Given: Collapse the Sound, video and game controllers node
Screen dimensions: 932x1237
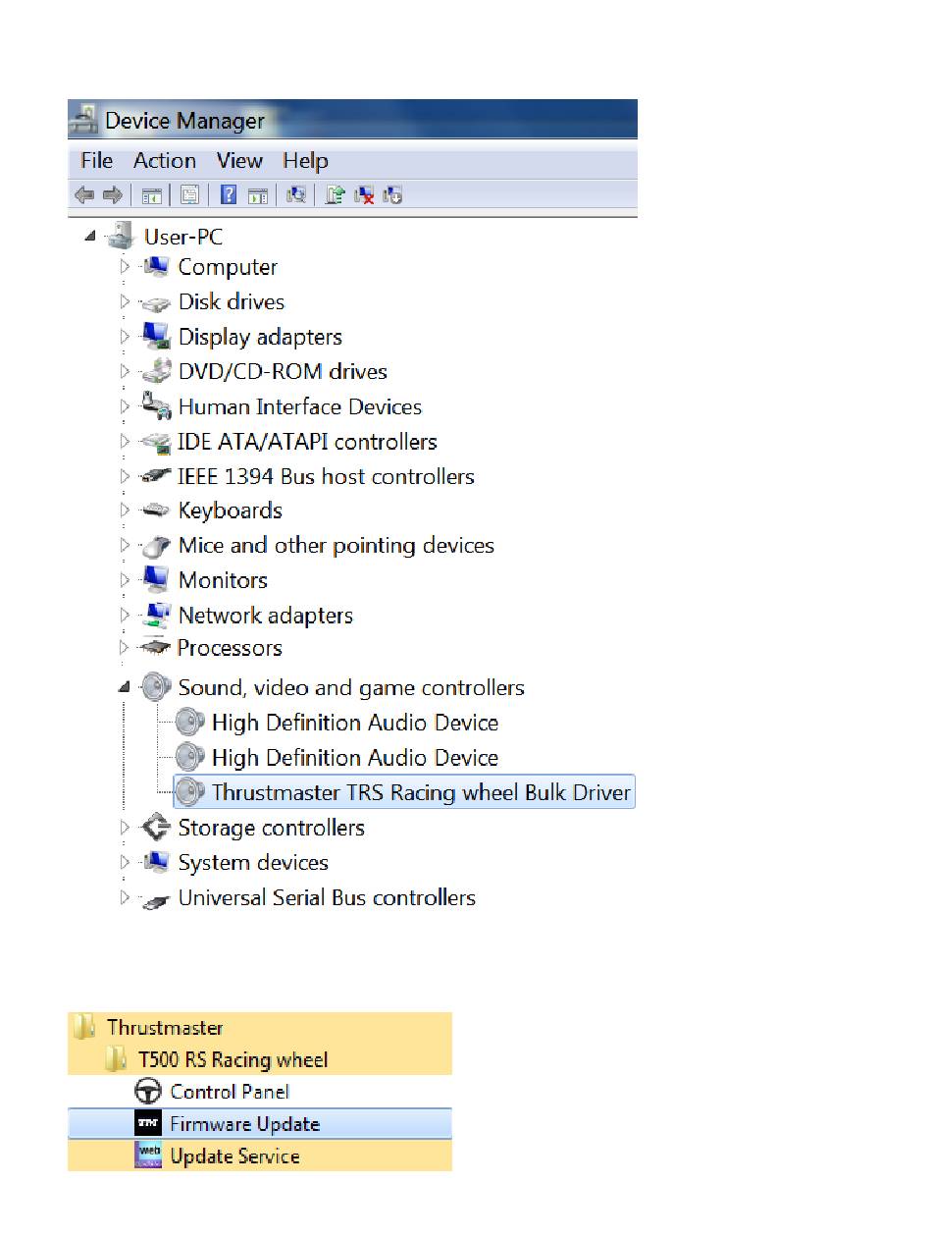Looking at the screenshot, I should 125,688.
